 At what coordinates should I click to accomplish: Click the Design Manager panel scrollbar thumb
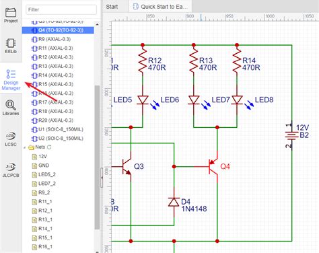pyautogui.click(x=97, y=157)
